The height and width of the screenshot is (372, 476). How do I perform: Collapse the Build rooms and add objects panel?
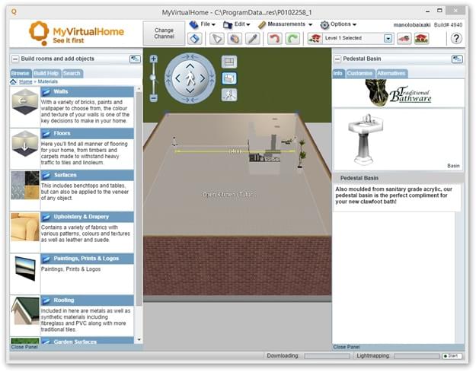pos(15,59)
